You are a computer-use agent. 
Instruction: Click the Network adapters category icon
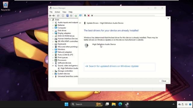tap(56, 52)
